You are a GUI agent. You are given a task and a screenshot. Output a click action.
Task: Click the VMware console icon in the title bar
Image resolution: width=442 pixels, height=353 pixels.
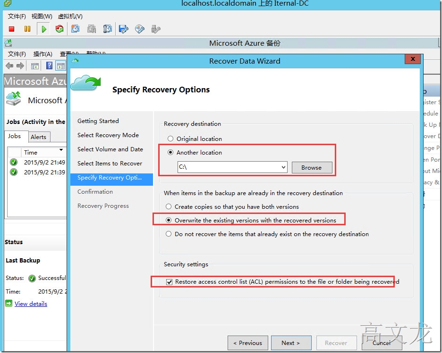click(8, 3)
